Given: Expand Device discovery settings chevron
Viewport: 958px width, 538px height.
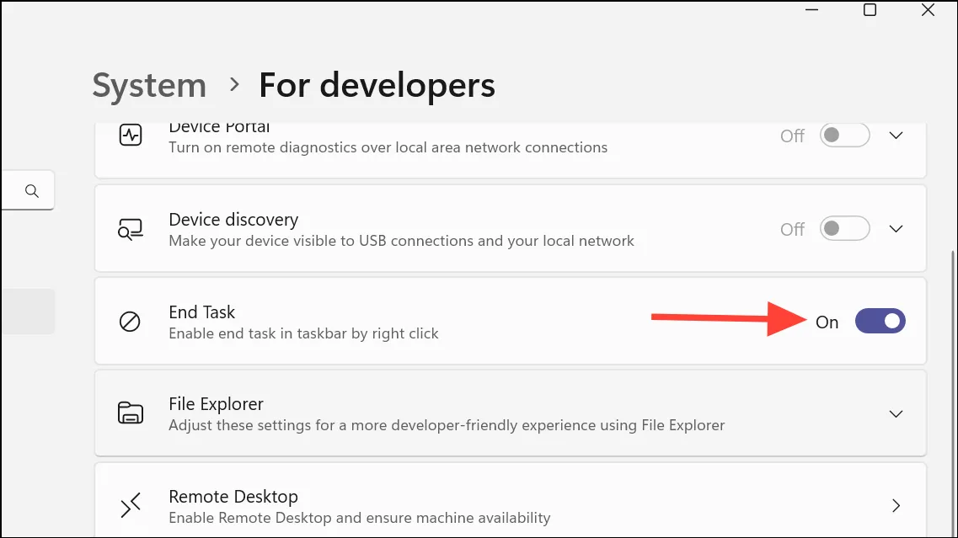Looking at the screenshot, I should (x=896, y=229).
